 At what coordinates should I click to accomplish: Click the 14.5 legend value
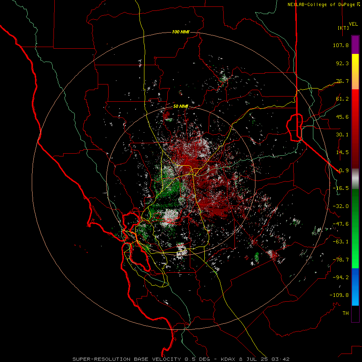pos(342,152)
